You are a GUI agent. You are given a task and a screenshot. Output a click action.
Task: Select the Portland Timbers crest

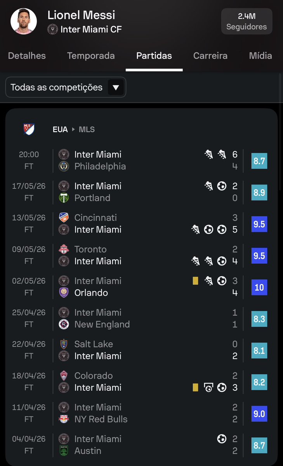coord(64,198)
